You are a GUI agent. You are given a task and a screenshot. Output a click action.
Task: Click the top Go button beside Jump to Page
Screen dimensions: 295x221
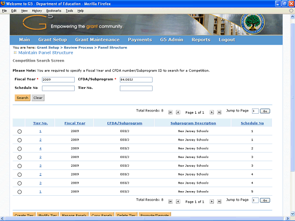[x=265, y=111]
